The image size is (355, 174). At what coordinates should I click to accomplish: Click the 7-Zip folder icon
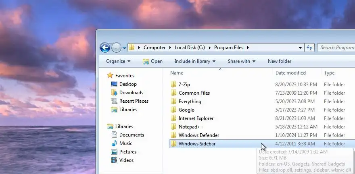tap(173, 84)
